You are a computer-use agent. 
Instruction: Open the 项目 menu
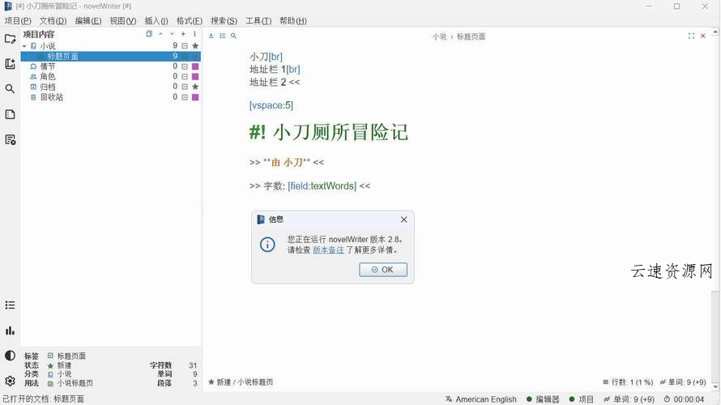click(18, 21)
